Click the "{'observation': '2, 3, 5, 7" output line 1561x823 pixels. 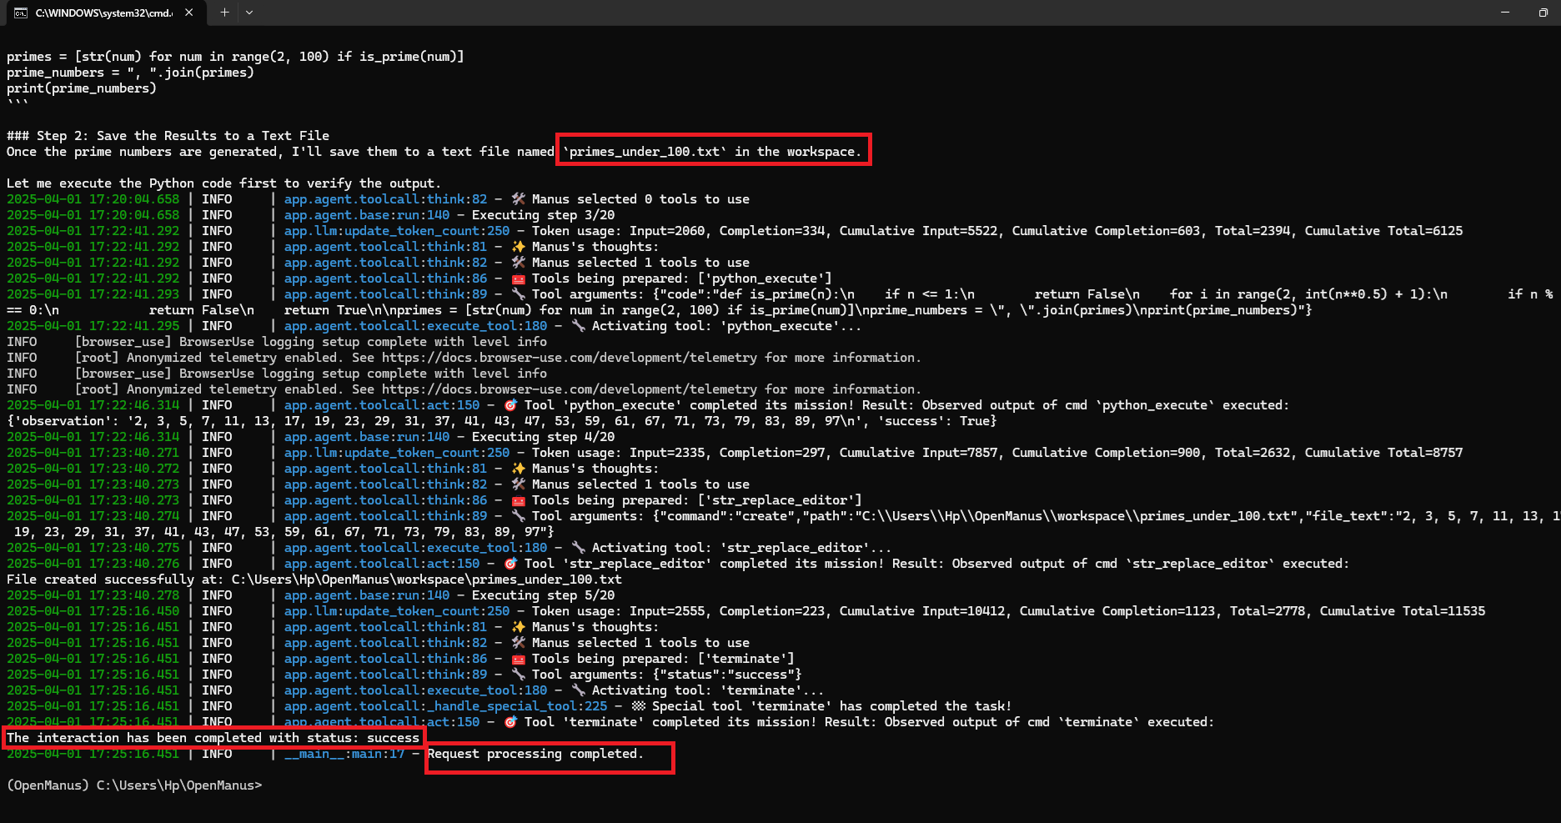502,421
